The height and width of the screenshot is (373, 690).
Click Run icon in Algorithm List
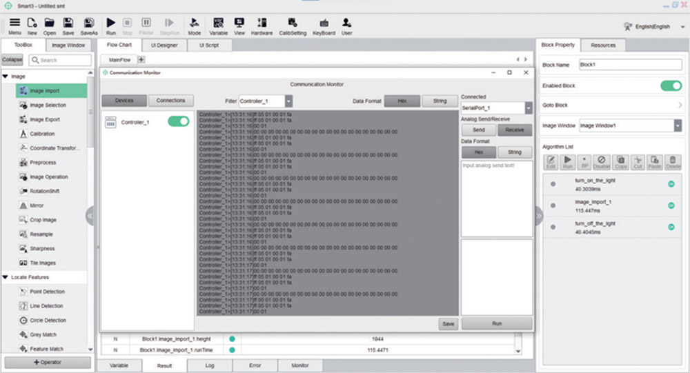tap(568, 162)
